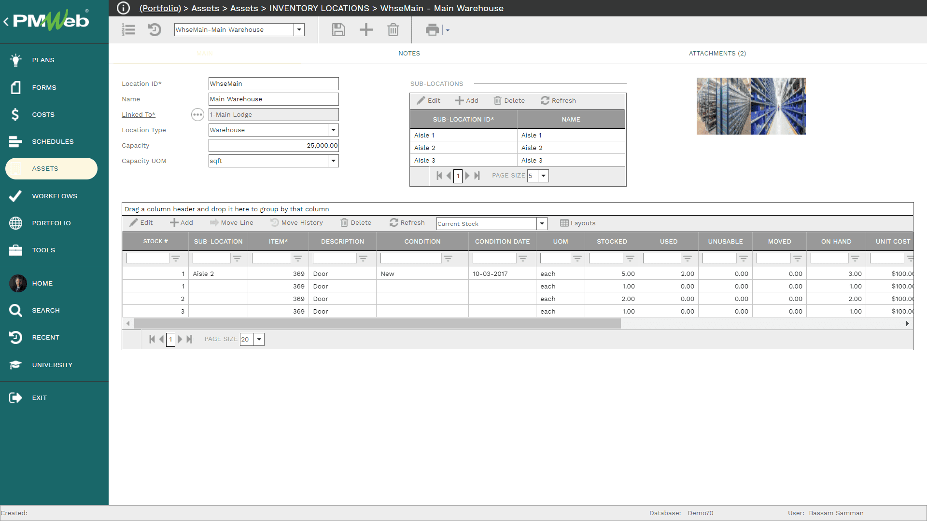
Task: Add a new record with the plus icon
Action: click(x=366, y=30)
